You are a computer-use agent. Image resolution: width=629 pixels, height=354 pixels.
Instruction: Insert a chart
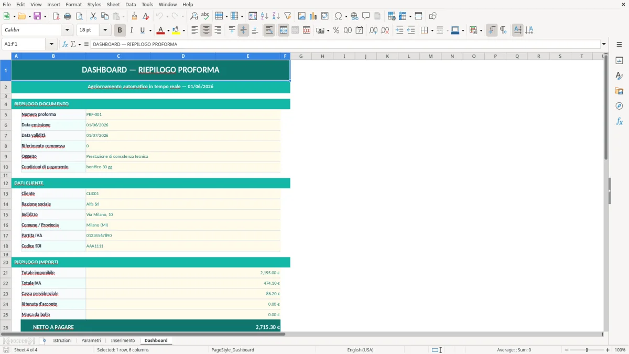[313, 16]
